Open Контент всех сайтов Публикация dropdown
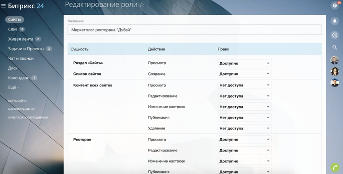 [245, 118]
